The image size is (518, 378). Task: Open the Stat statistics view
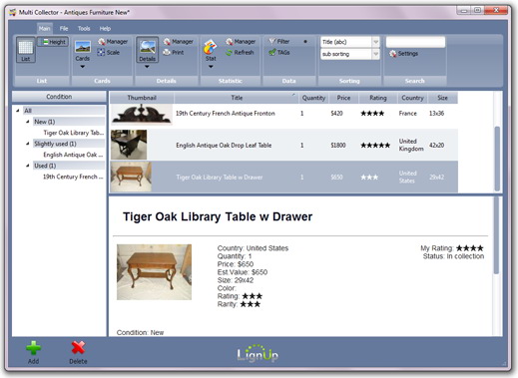pos(211,50)
